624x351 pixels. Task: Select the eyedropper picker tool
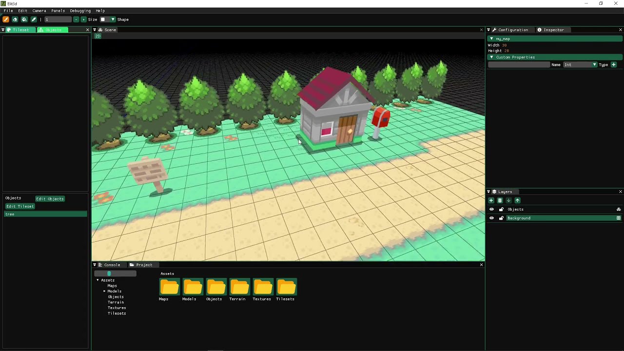[x=34, y=19]
